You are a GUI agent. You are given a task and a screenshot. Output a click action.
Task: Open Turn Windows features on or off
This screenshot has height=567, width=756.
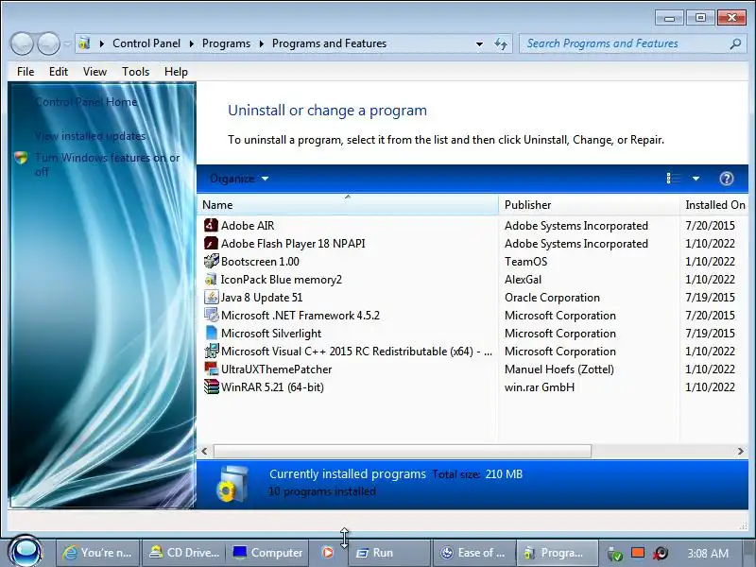point(107,164)
